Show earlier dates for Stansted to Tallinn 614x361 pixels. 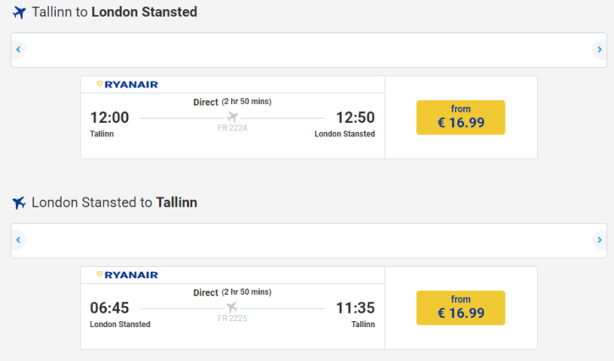pyautogui.click(x=18, y=240)
